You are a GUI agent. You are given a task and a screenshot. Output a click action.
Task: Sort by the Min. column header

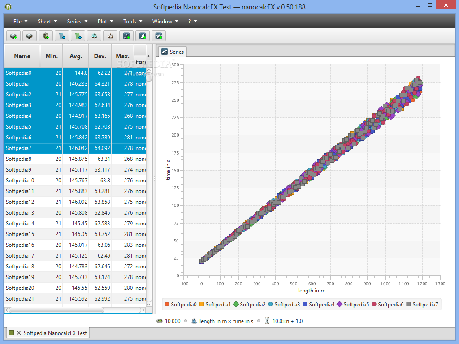(x=52, y=56)
